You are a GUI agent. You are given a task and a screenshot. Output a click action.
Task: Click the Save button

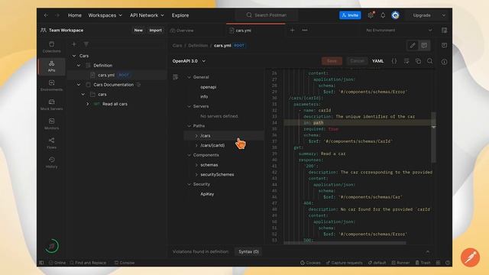(x=332, y=61)
